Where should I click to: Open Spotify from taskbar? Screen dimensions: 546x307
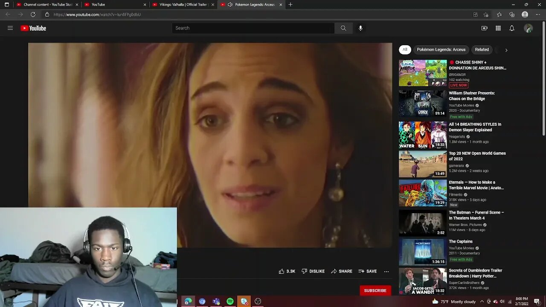[230, 301]
